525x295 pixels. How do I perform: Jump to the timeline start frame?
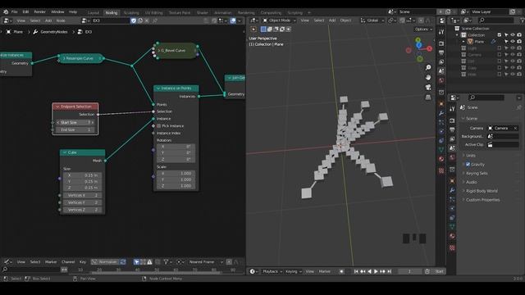[356, 271]
